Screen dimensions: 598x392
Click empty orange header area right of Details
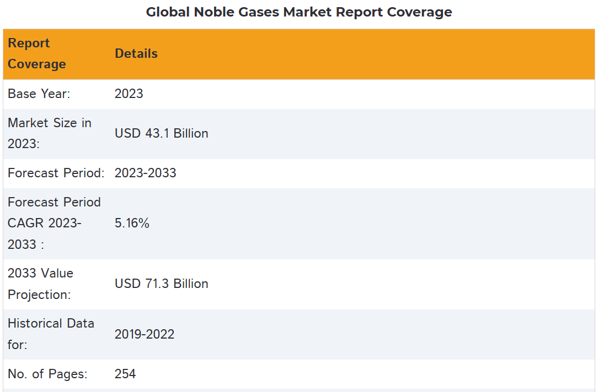click(375, 54)
